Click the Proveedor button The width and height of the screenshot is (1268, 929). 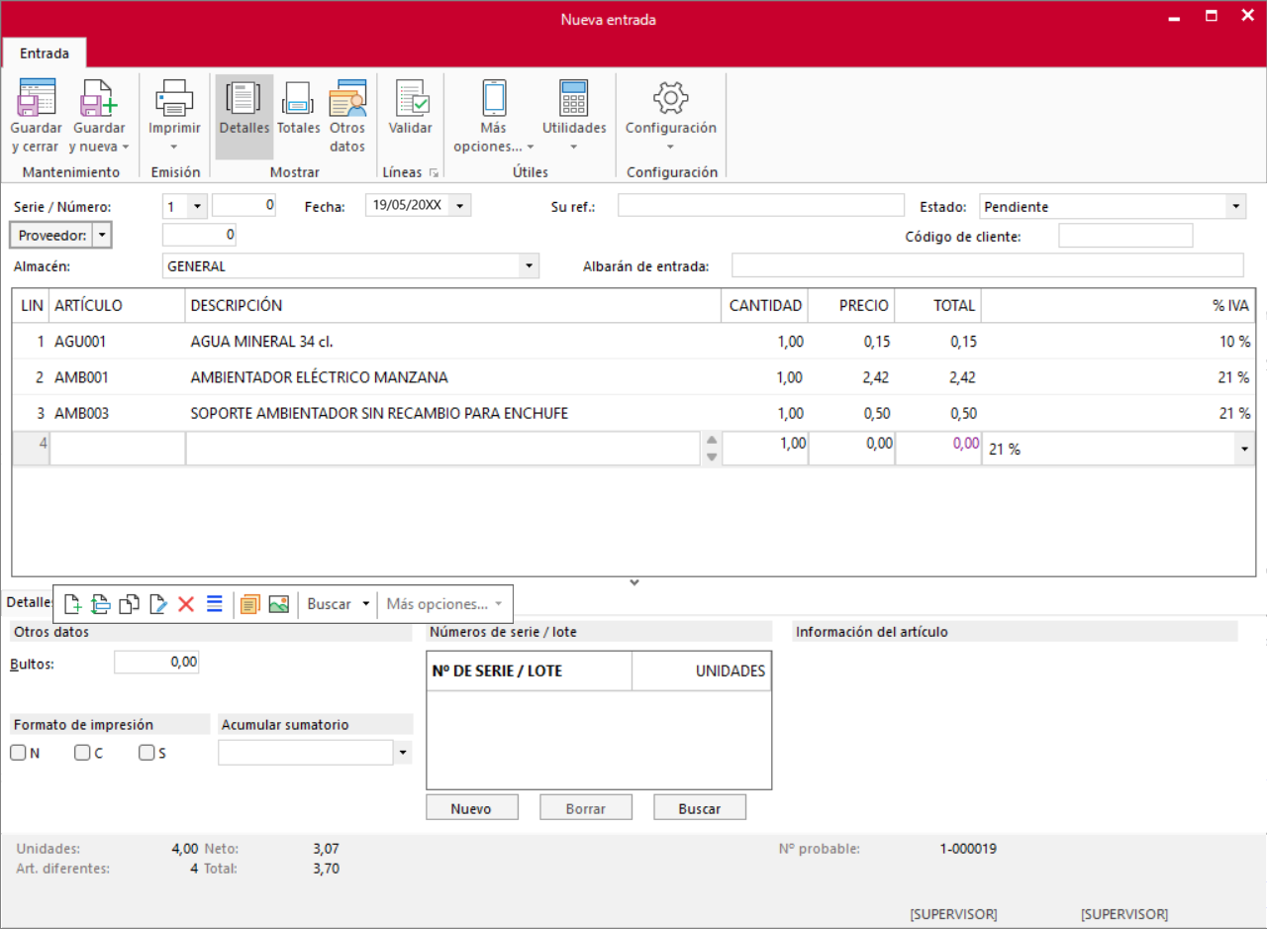[51, 236]
